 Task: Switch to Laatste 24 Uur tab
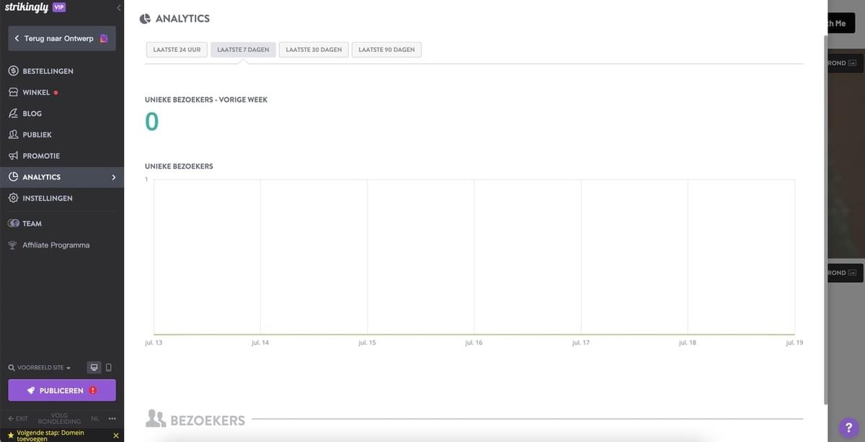click(x=176, y=49)
